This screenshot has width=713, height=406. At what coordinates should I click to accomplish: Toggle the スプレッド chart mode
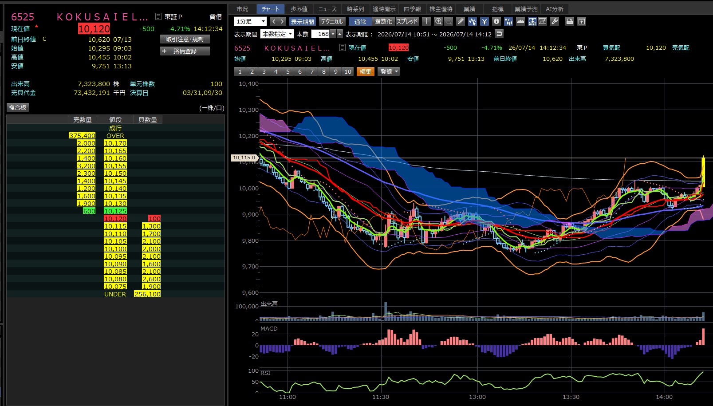[x=407, y=21]
